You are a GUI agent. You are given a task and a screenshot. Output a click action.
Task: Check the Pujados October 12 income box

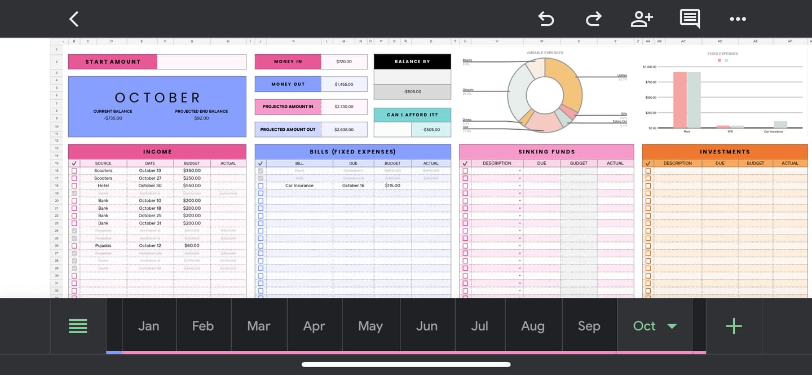74,246
